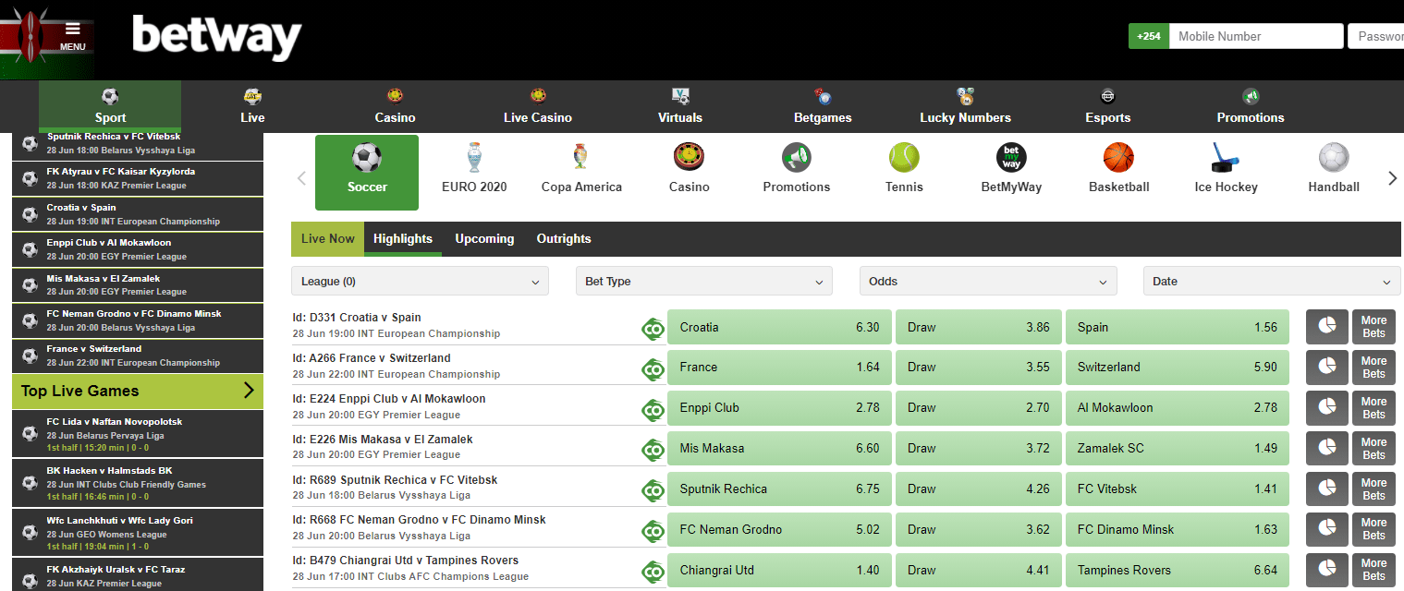Open Croatia v Spain in sidebar list
Screen dimensions: 1404x591
pos(138,214)
